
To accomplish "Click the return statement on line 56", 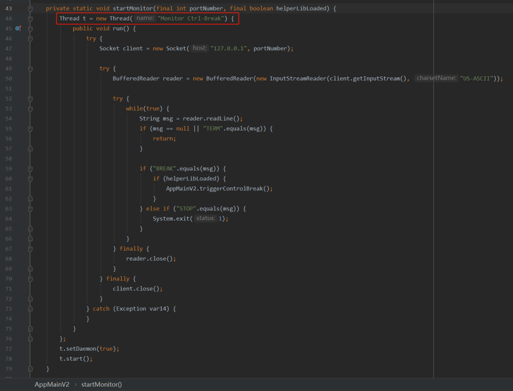I will click(164, 139).
